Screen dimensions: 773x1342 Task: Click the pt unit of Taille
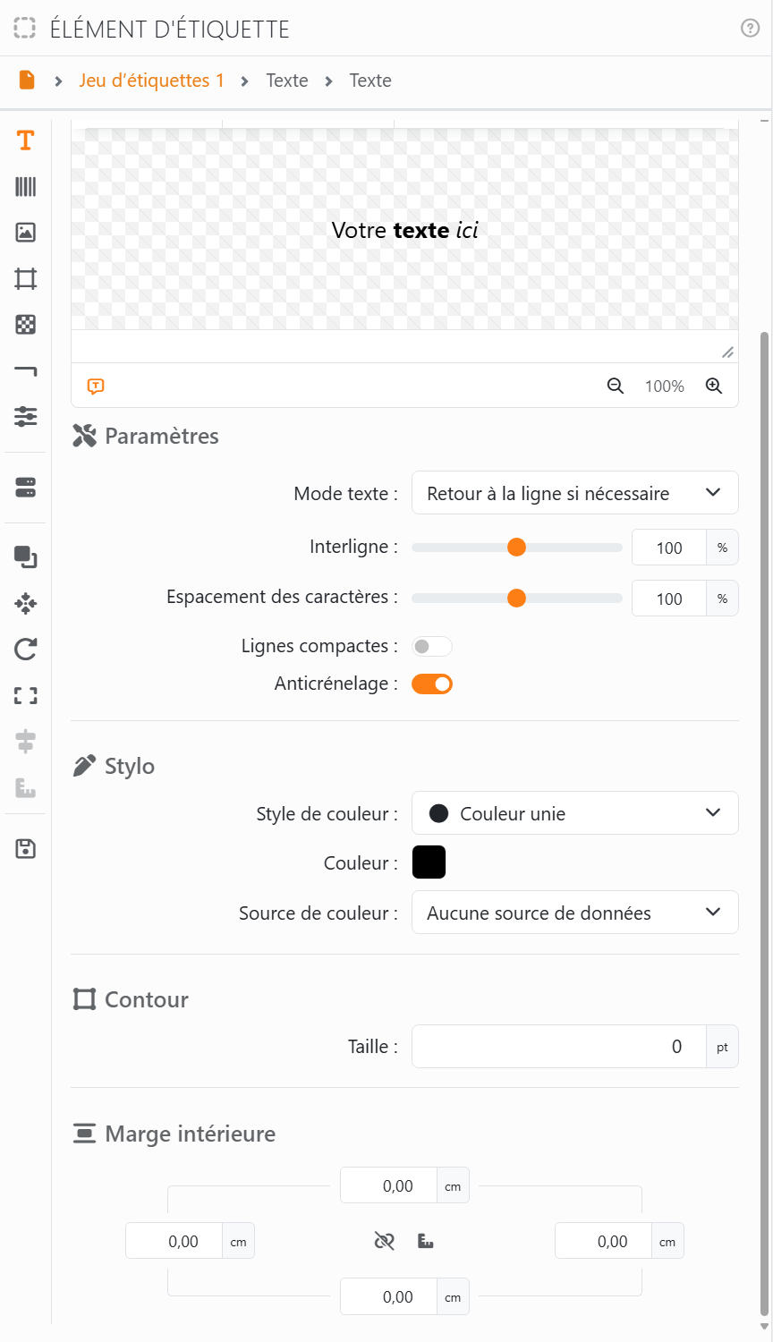tap(722, 1047)
